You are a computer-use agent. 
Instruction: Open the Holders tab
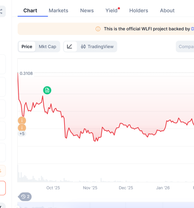coord(139,11)
